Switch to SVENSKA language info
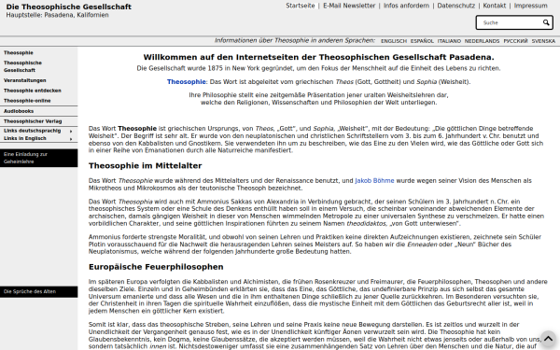This screenshot has width=560, height=350. (x=543, y=41)
